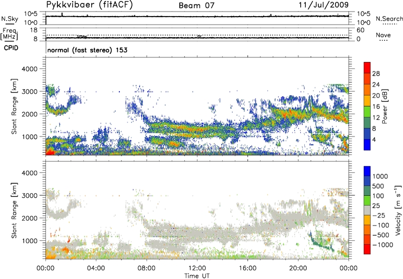Image resolution: width=403 pixels, height=279 pixels.
Task: Click the "Time UT" axis title
Action: pyautogui.click(x=197, y=276)
